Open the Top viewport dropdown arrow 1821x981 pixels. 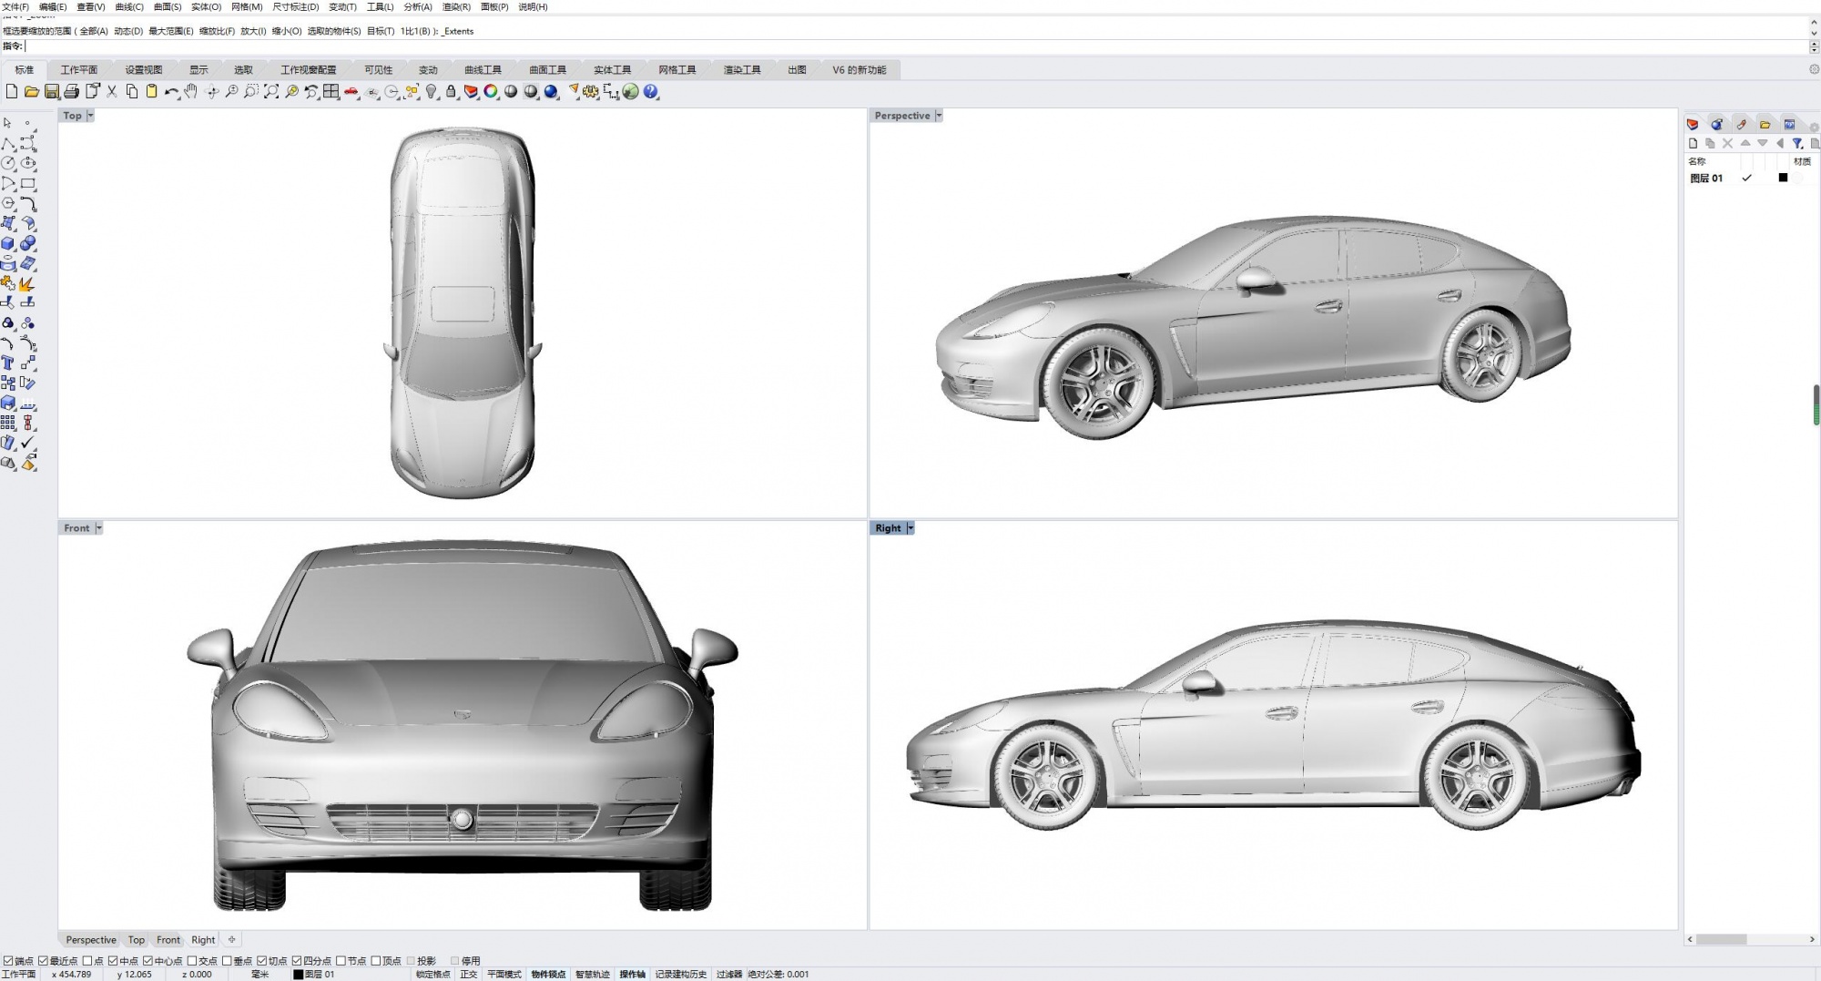(90, 116)
